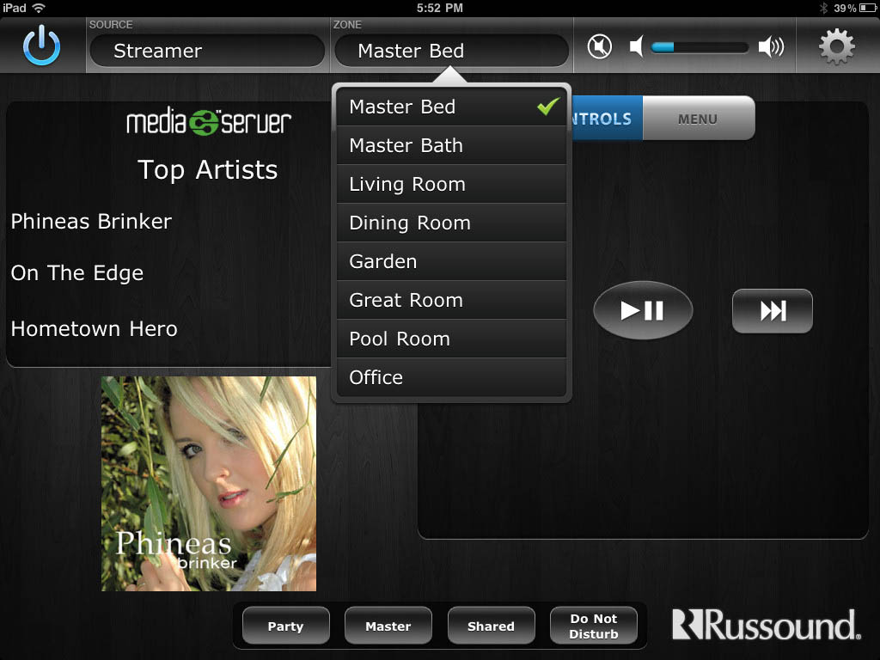Switch to the Menu tab
This screenshot has width=880, height=660.
[697, 119]
